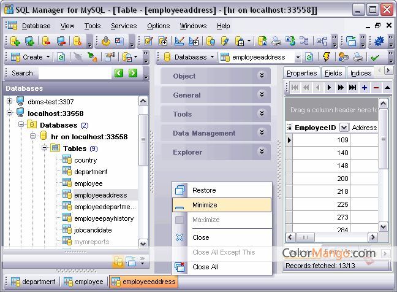This screenshot has width=397, height=292.
Task: Switch to the Properties tab
Action: [x=301, y=73]
